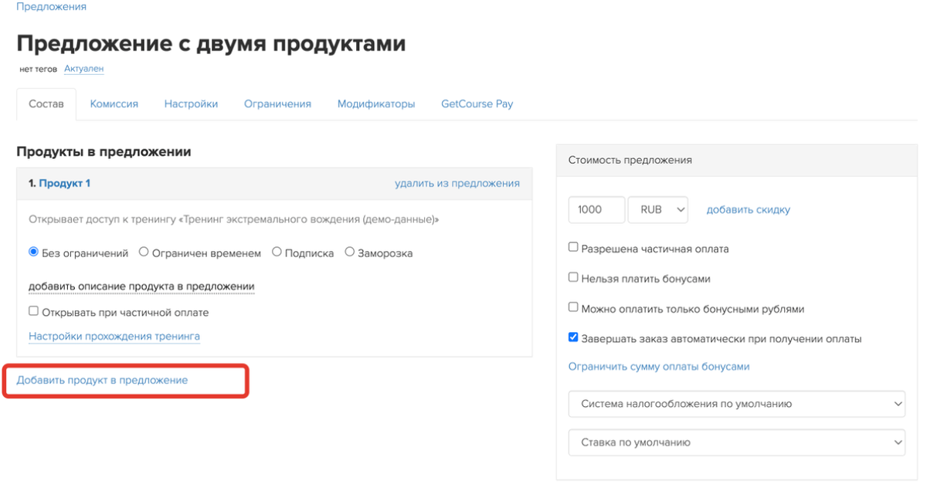Viewport: 927px width, 488px height.
Task: Click добавить описание продукта в предложении
Action: pyautogui.click(x=141, y=286)
